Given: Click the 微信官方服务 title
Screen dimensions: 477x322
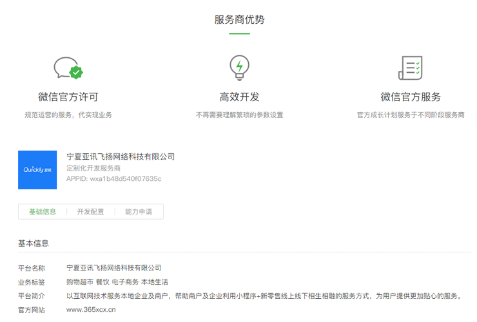Looking at the screenshot, I should [x=411, y=97].
